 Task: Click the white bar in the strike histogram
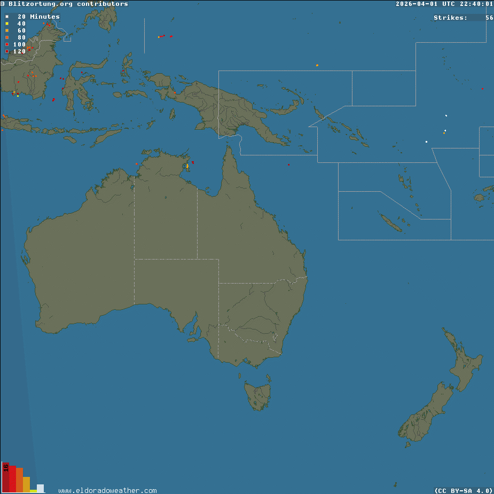click(40, 488)
